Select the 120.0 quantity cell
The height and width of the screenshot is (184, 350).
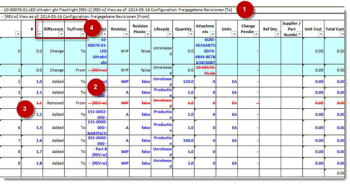pyautogui.click(x=184, y=81)
